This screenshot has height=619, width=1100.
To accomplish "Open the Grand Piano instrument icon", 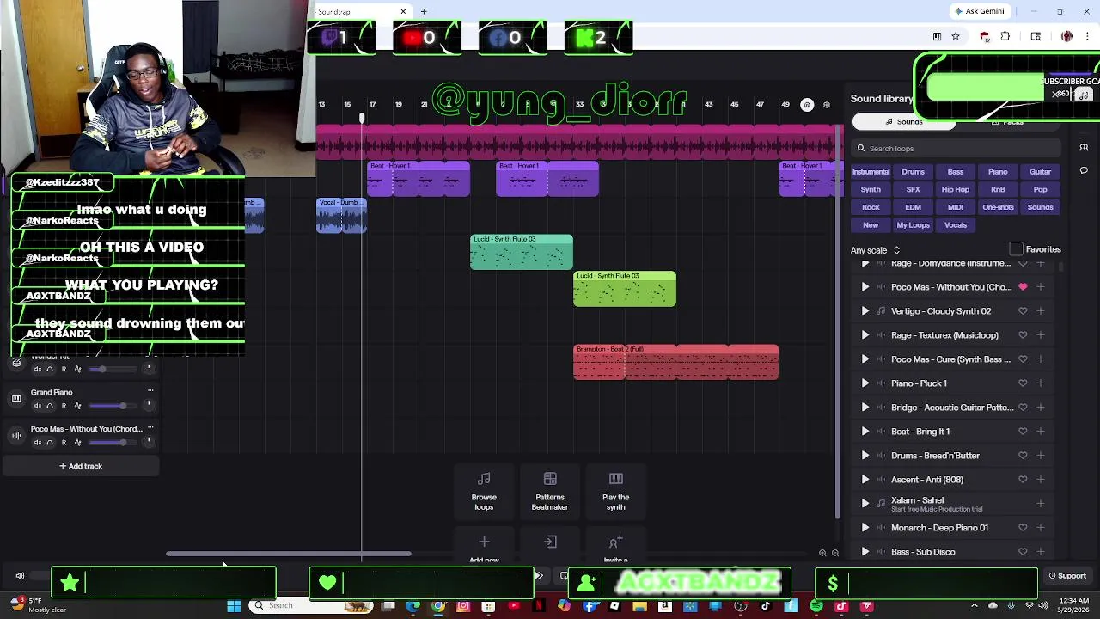I will 16,399.
